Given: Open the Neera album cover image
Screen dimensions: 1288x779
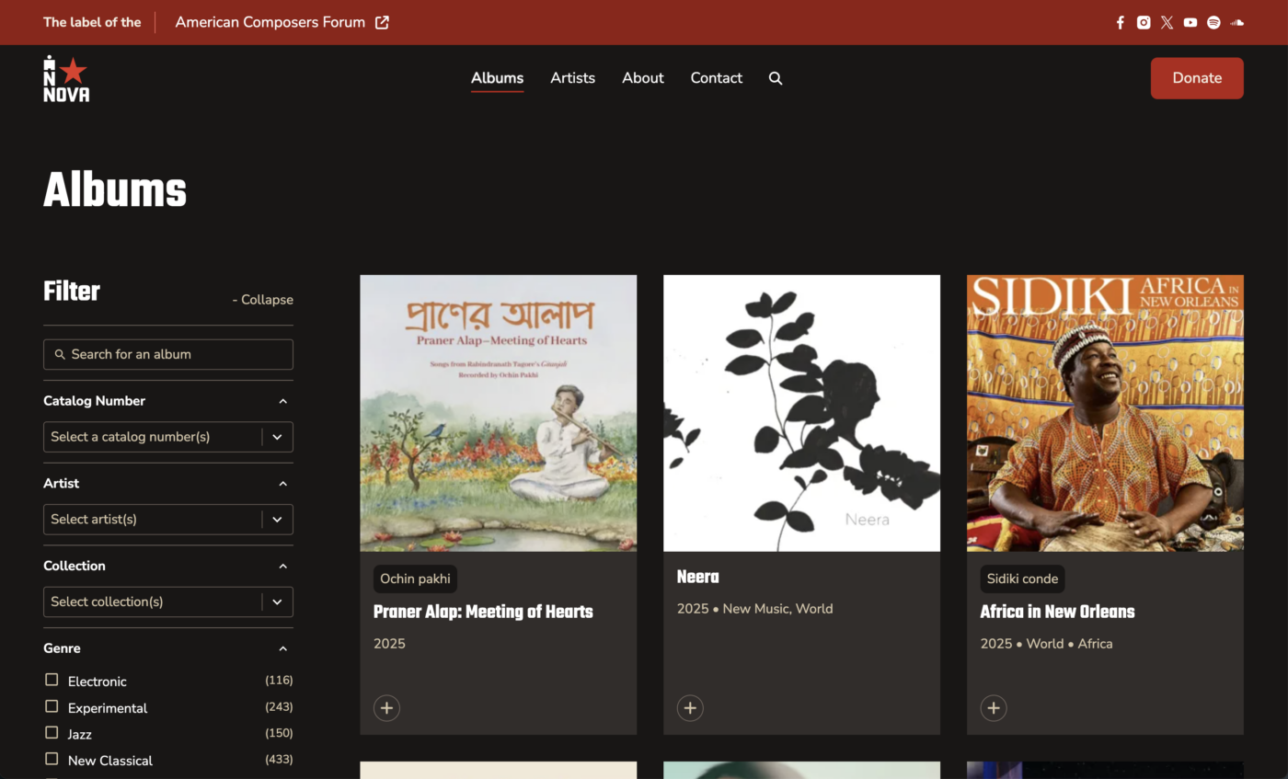Looking at the screenshot, I should [x=802, y=413].
